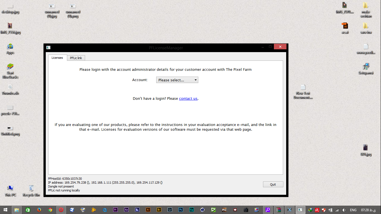
Task: Switch to Opera in the taskbar
Action: [x=61, y=210]
